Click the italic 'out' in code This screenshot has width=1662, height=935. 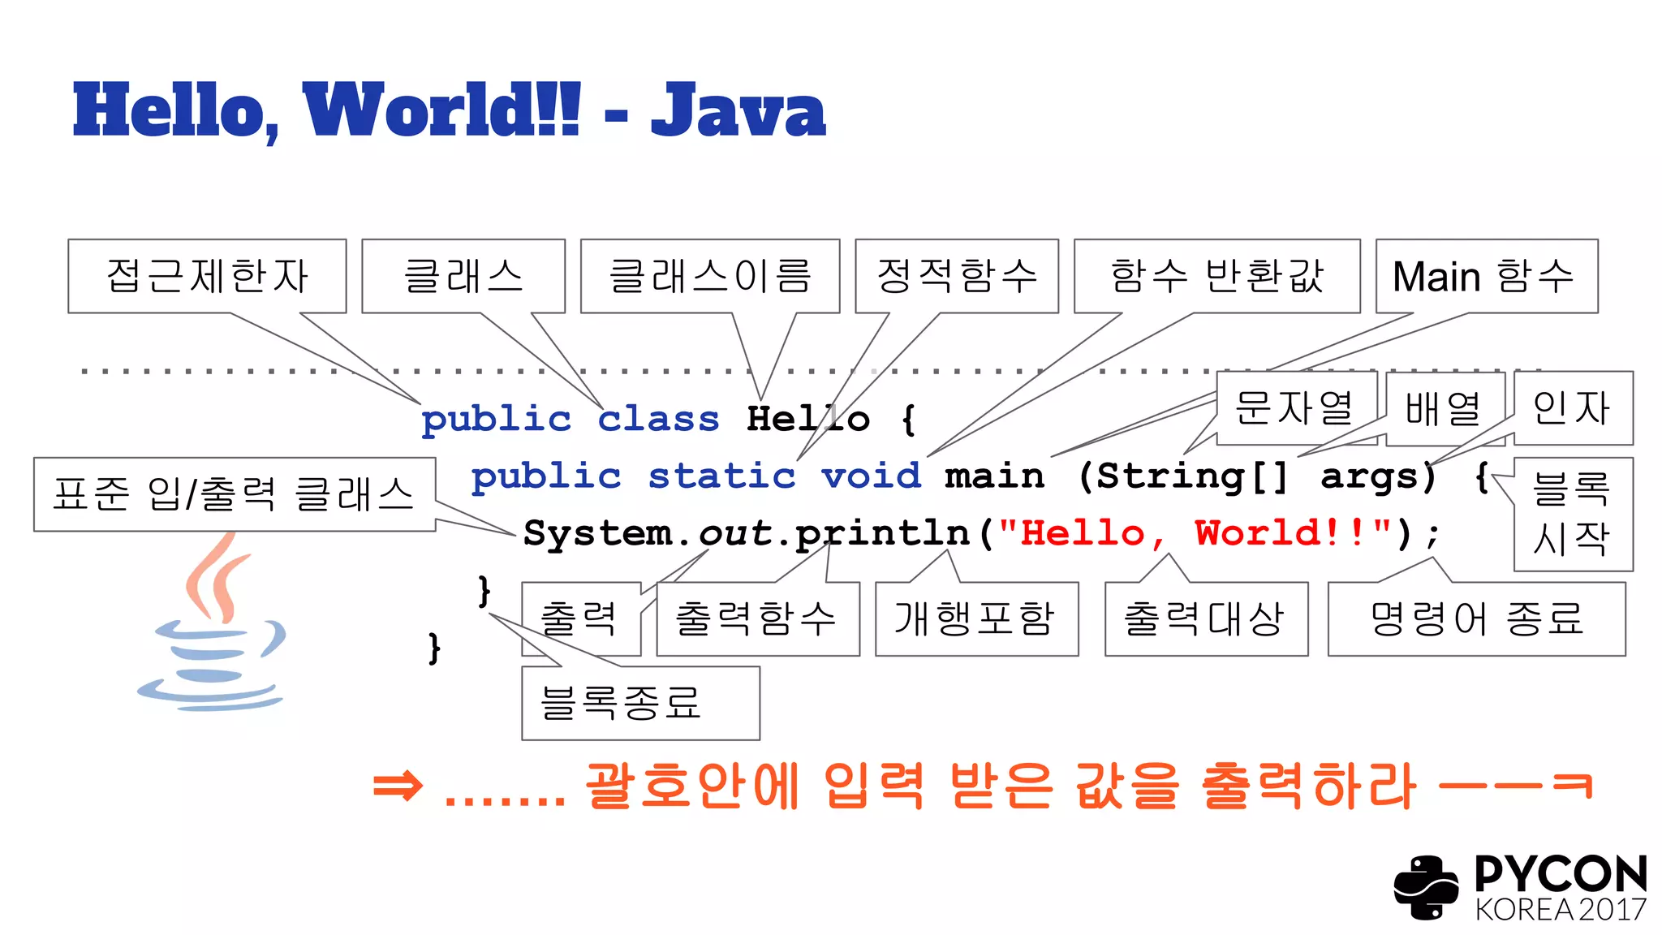tap(735, 533)
